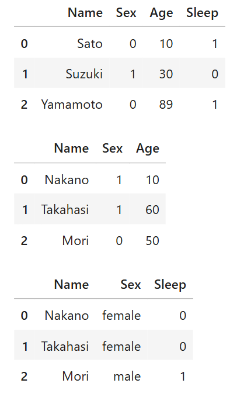The height and width of the screenshot is (397, 230).
Task: Select the male cell for Mori
Action: [x=127, y=377]
